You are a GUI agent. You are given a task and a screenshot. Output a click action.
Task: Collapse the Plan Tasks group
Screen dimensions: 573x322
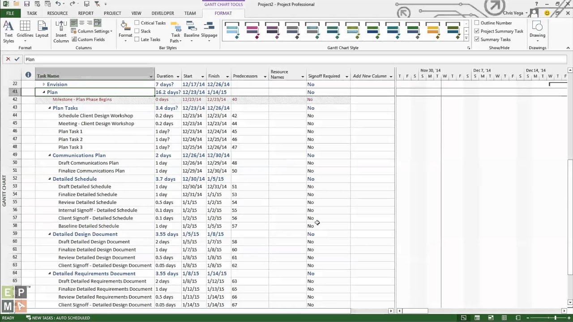pos(50,108)
